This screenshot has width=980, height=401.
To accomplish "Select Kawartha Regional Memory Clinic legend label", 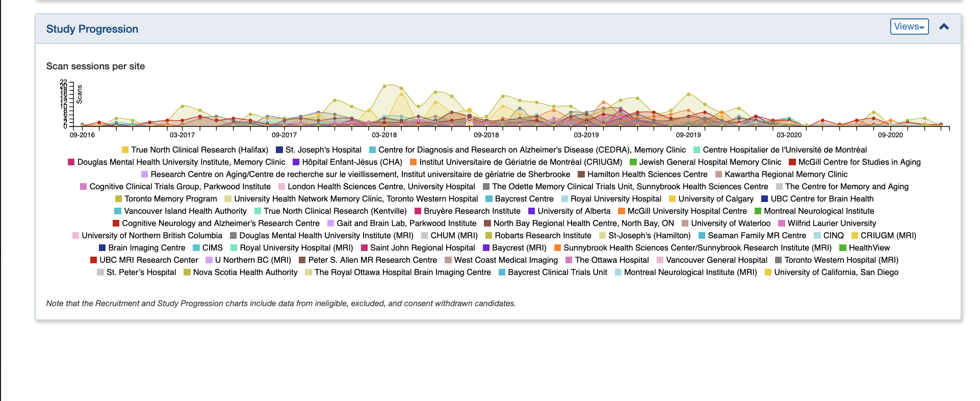I will point(786,174).
